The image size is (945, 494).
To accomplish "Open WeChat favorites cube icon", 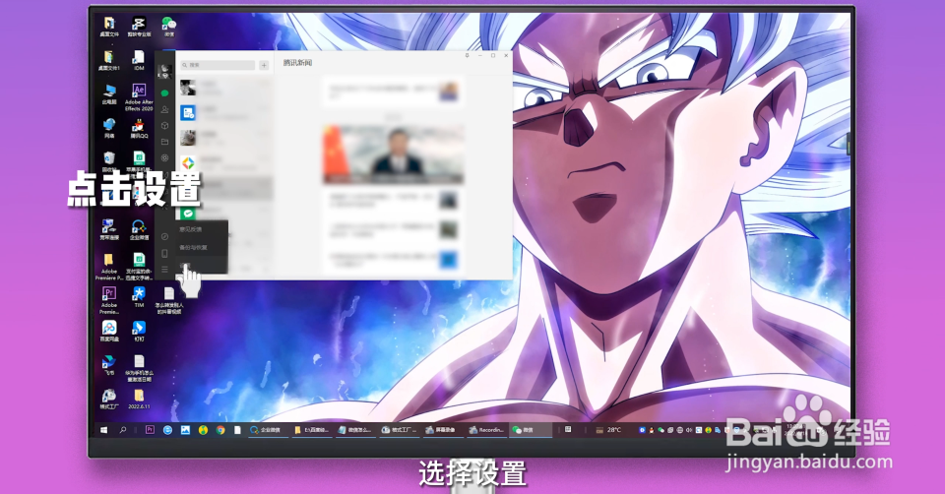I will pyautogui.click(x=164, y=125).
